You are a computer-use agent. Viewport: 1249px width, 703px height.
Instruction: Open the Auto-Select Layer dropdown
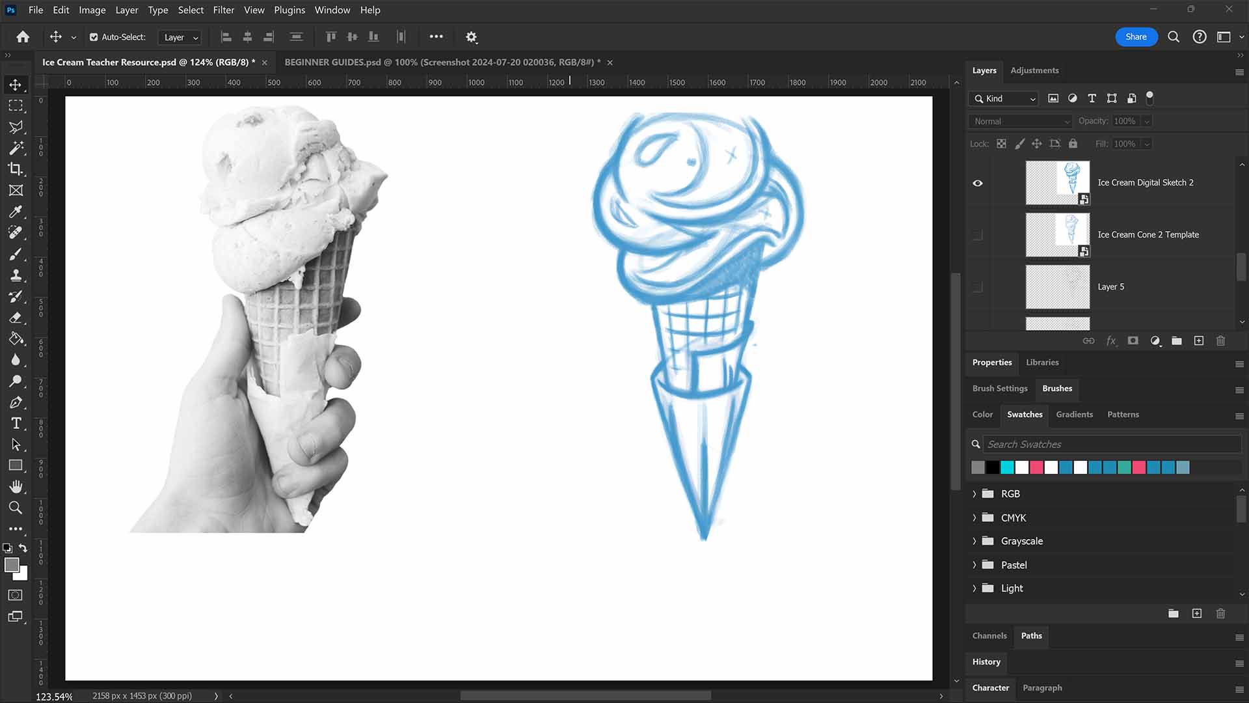(x=180, y=37)
